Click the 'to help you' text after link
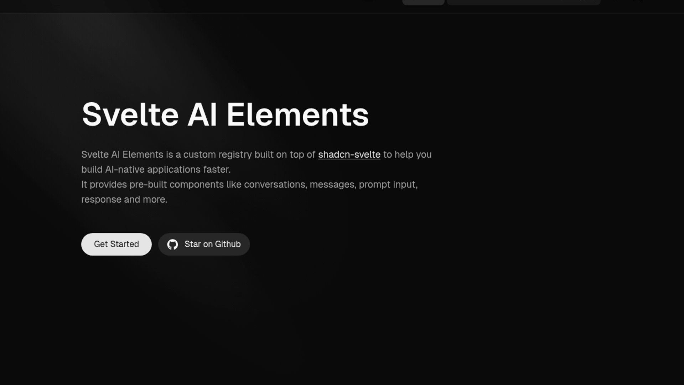 click(407, 155)
